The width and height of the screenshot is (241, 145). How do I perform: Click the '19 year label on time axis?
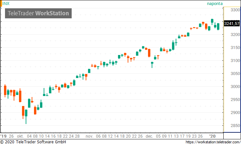click(3, 136)
